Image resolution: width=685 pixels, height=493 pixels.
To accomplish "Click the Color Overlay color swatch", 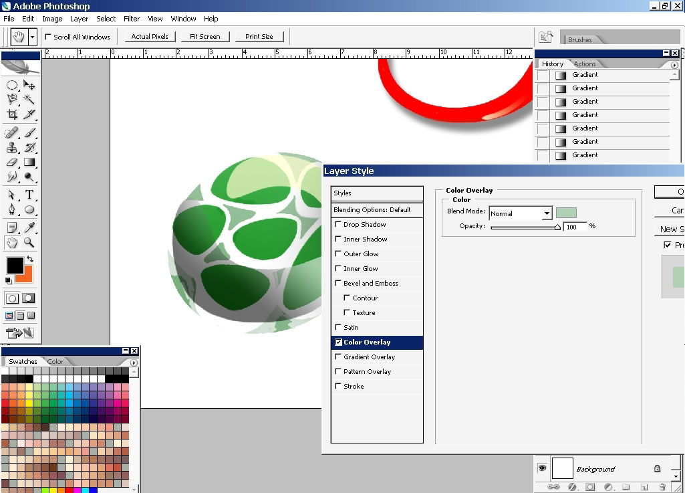I will [x=565, y=212].
